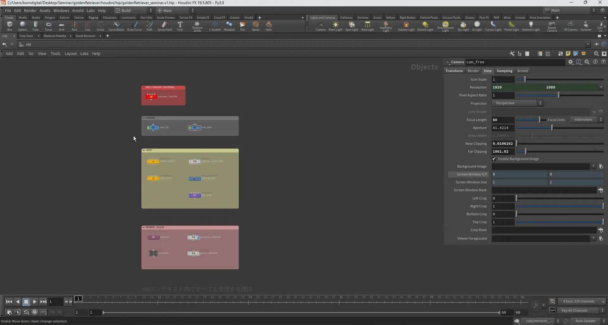
Task: Open the Projection dropdown
Action: [x=517, y=103]
